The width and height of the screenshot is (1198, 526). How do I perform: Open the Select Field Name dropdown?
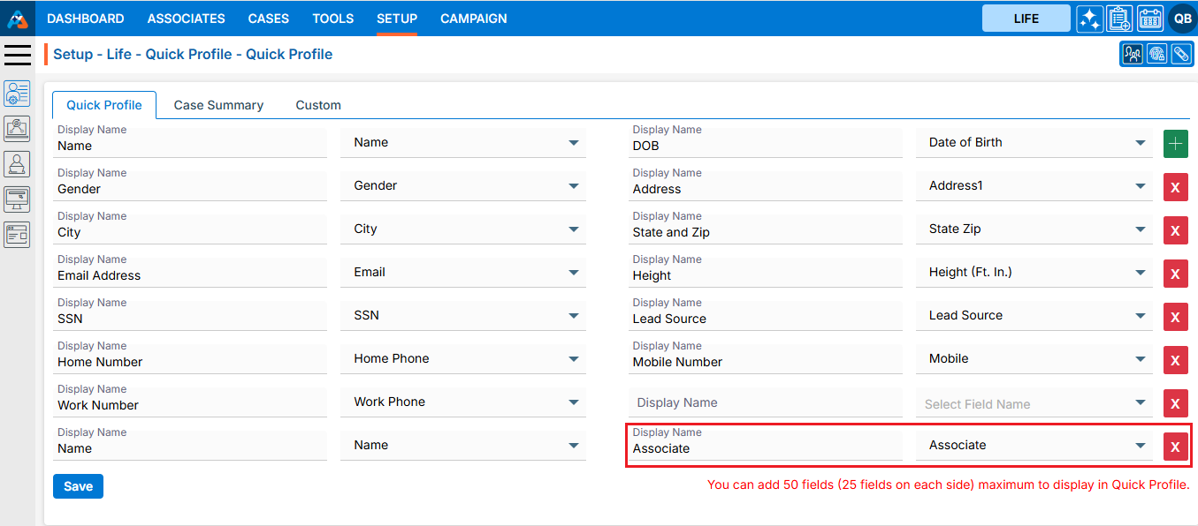[1034, 404]
